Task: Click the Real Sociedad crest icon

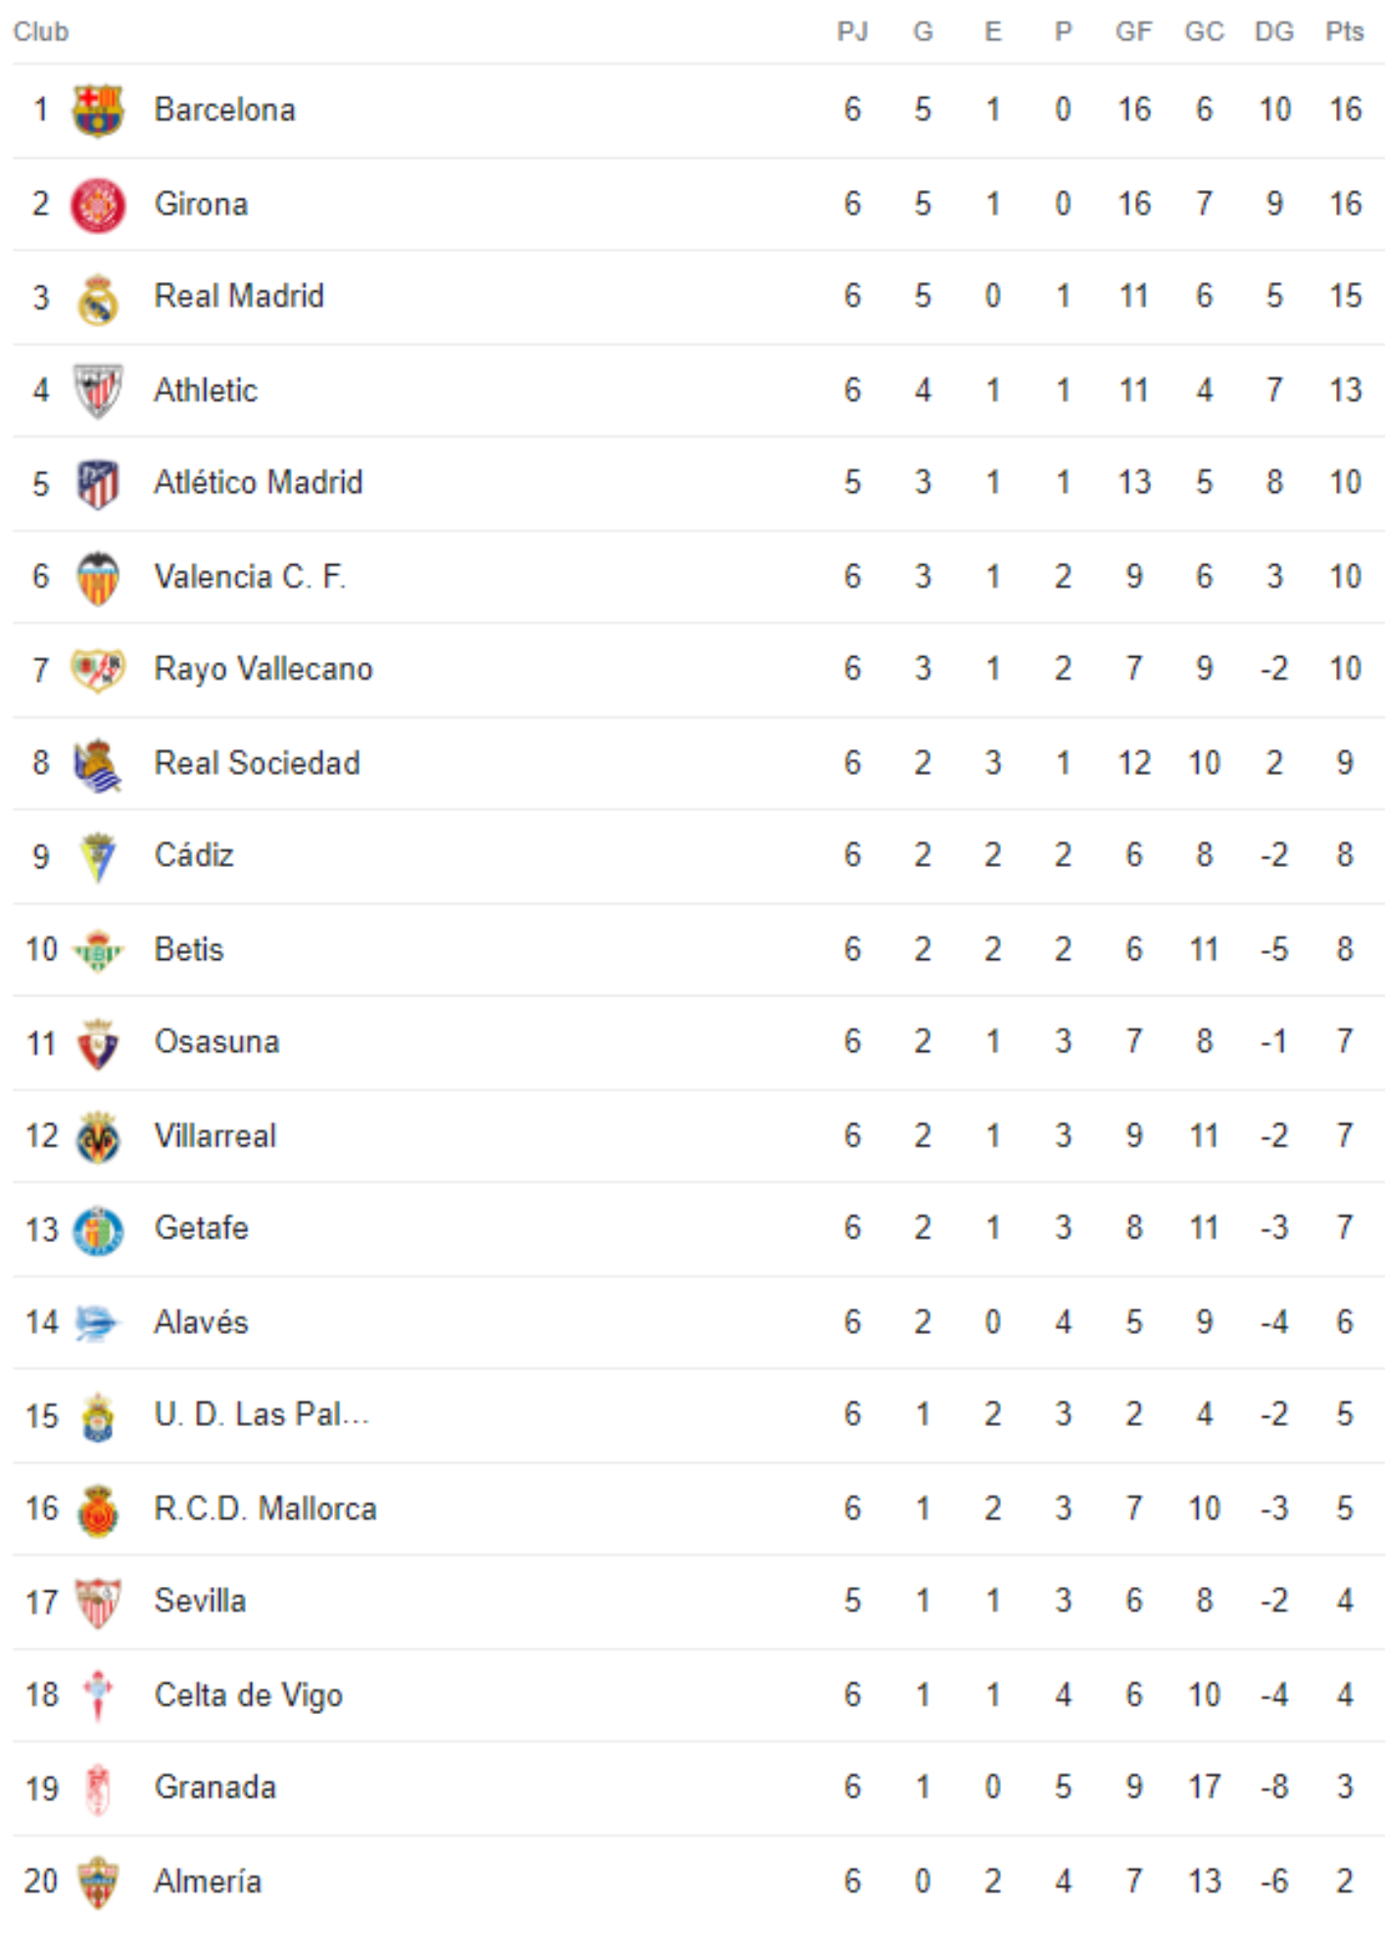Action: 98,765
